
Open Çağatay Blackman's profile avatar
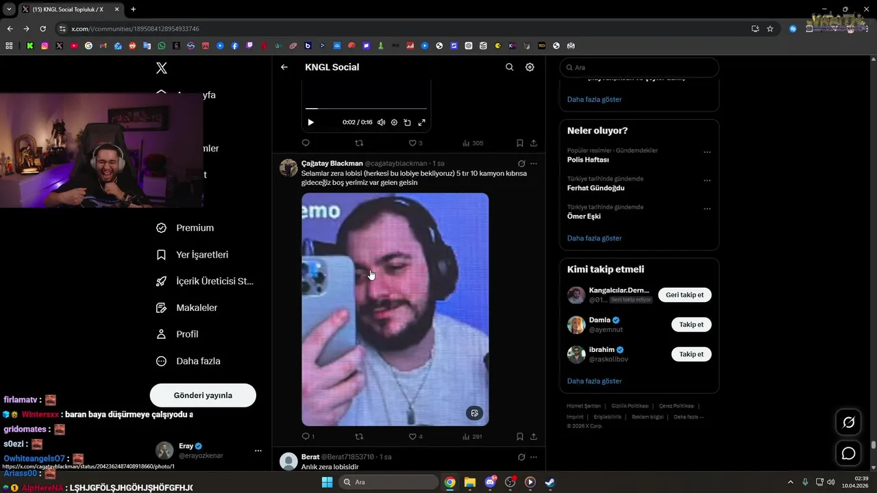click(x=288, y=168)
